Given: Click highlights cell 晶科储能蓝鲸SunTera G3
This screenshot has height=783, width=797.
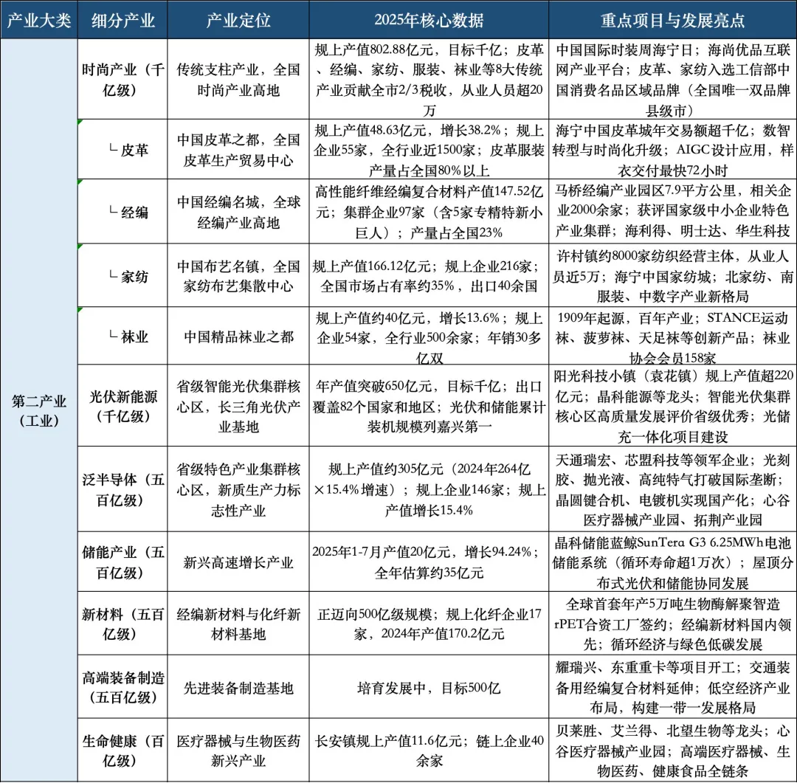Looking at the screenshot, I should [672, 562].
